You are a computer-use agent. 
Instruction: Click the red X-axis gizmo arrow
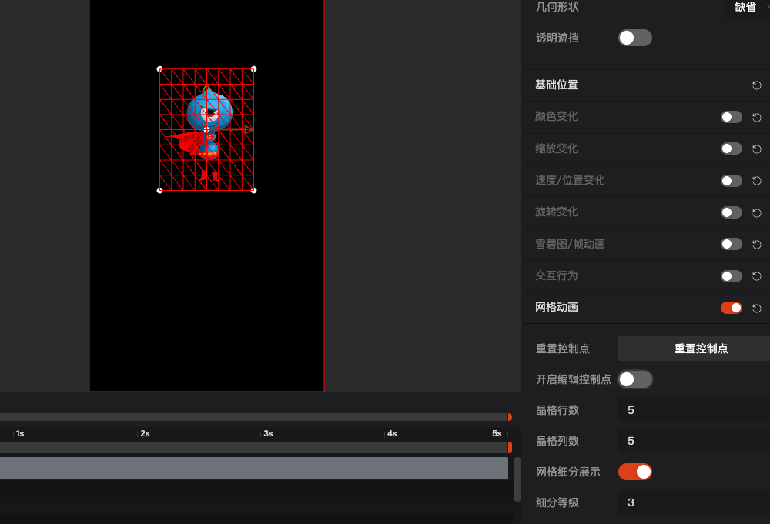click(x=249, y=130)
